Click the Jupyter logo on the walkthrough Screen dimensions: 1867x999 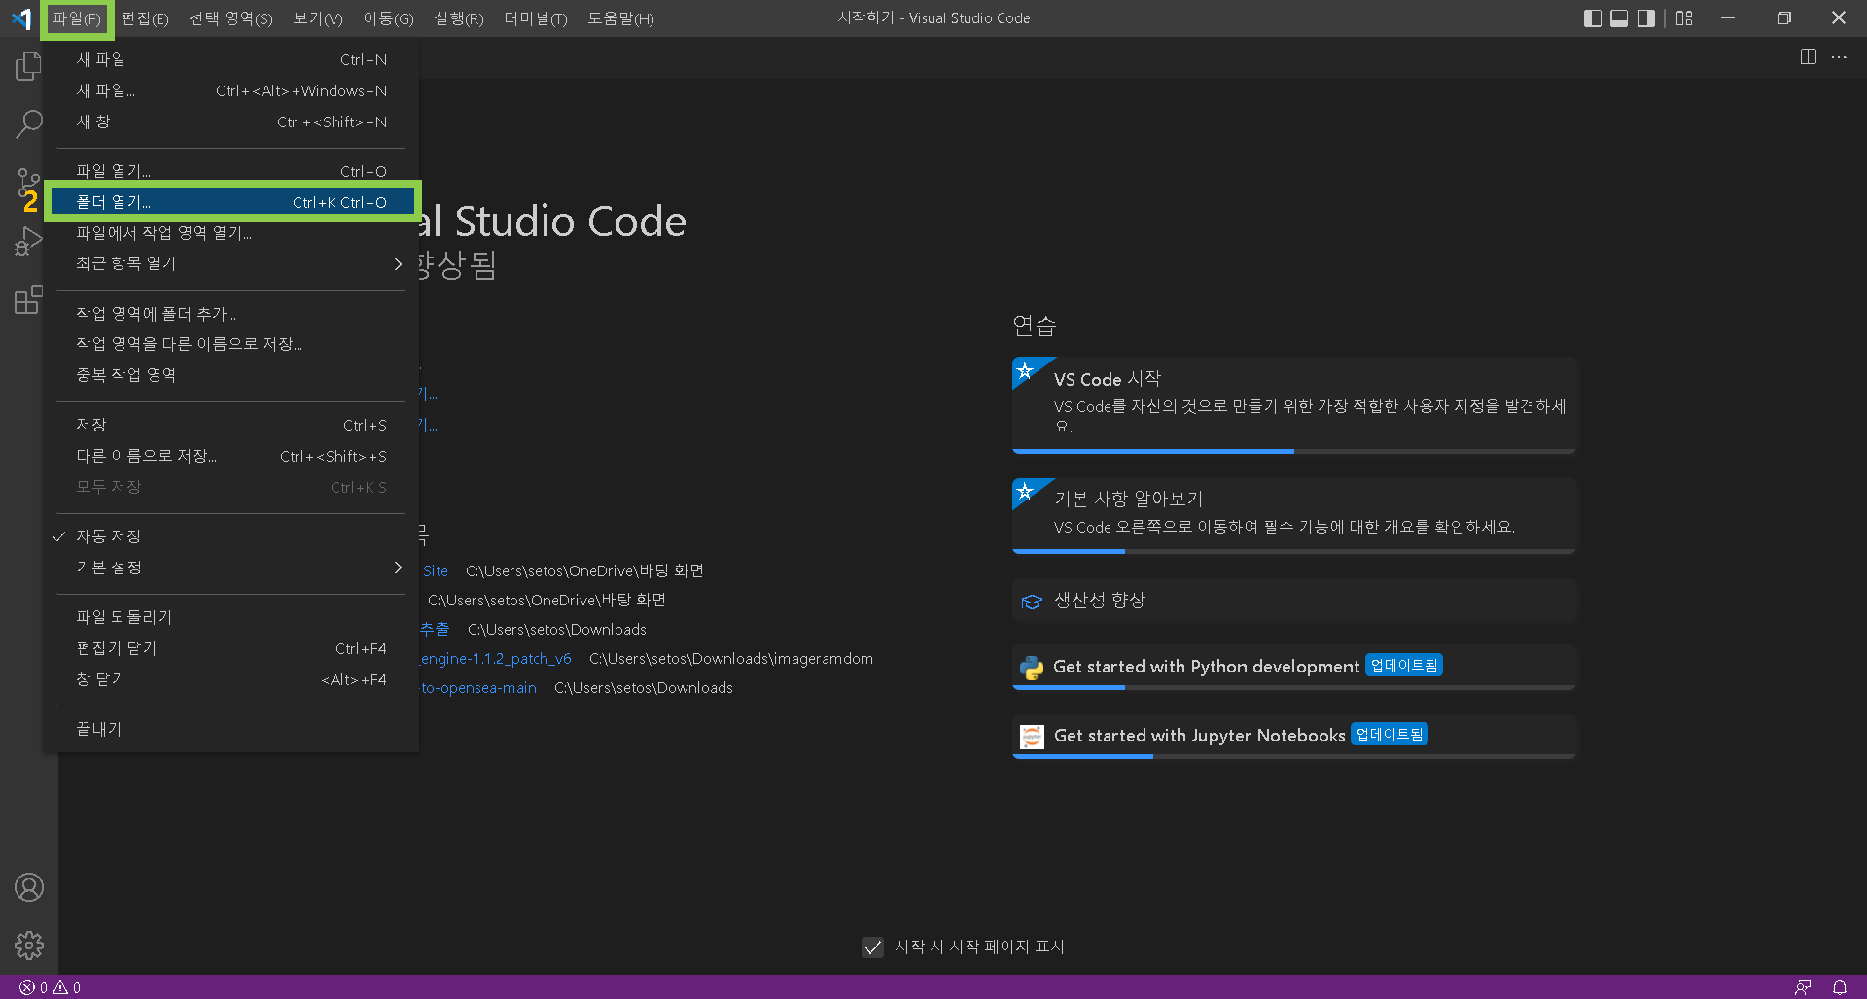[x=1032, y=737]
